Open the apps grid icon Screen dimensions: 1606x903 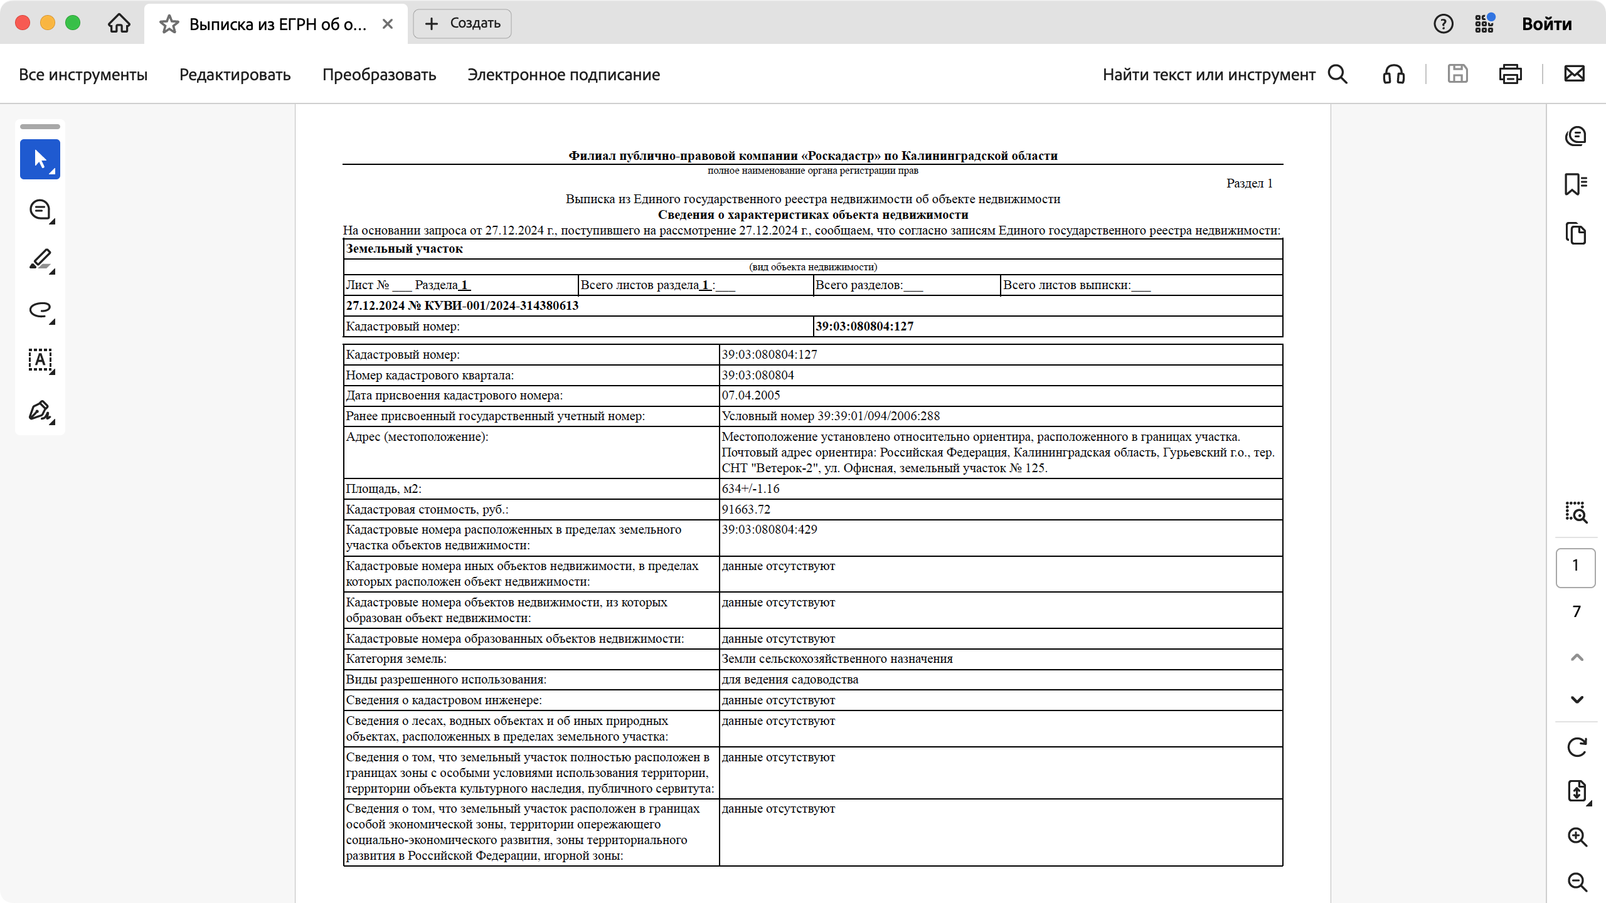coord(1484,24)
